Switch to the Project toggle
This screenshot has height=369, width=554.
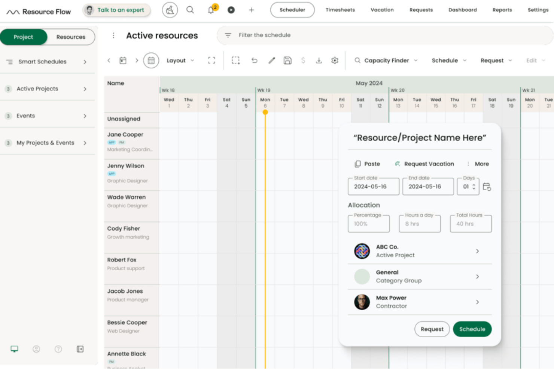click(24, 37)
